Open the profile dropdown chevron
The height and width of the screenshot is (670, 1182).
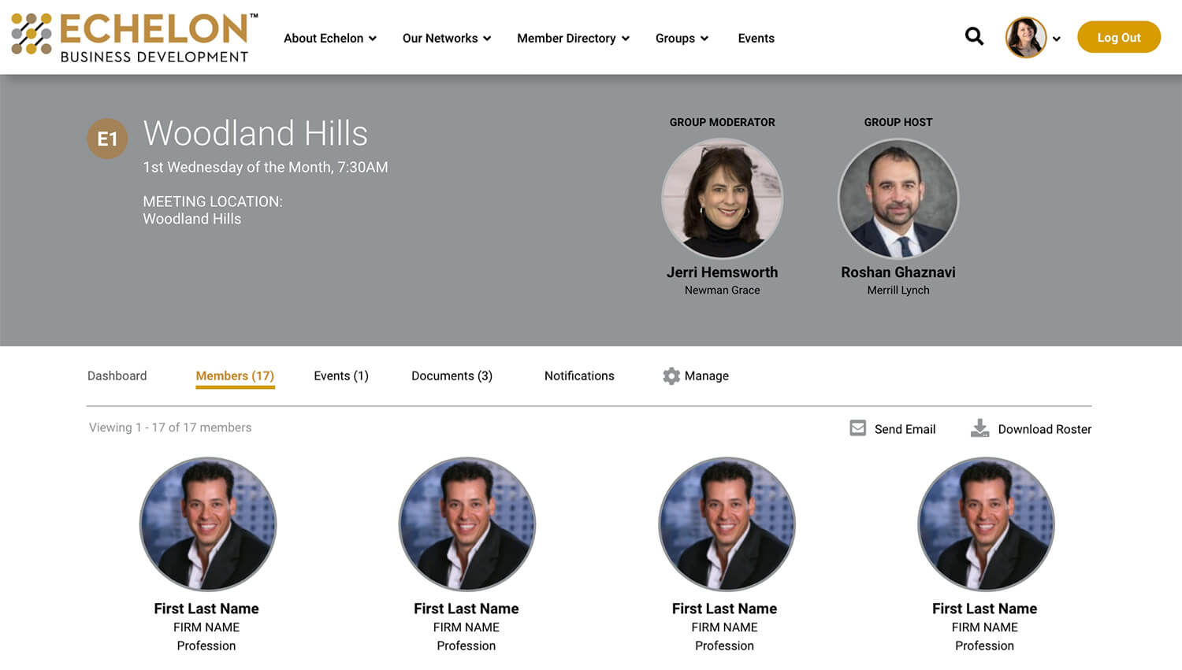(x=1057, y=39)
